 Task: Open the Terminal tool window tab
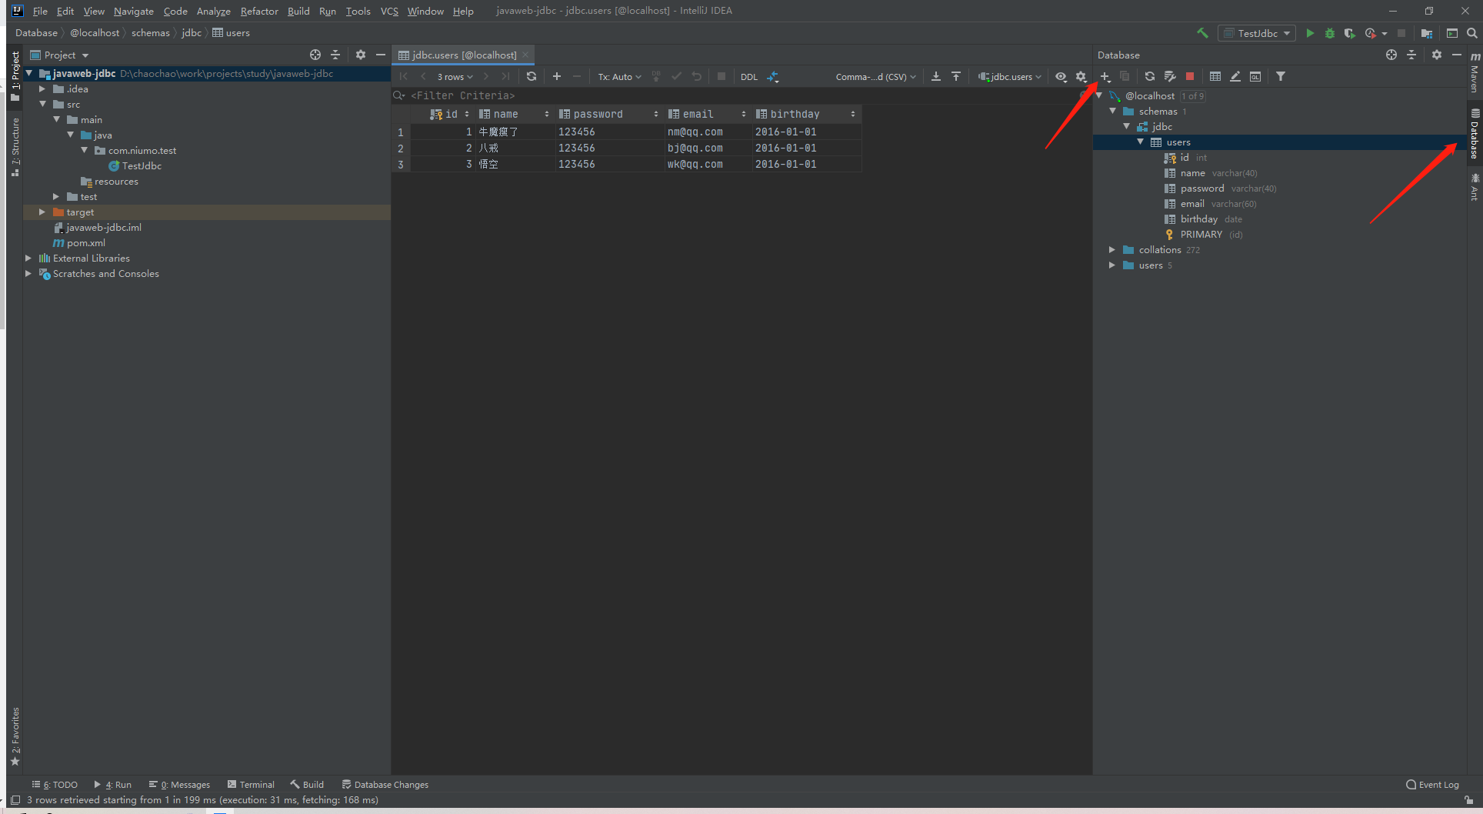point(251,785)
